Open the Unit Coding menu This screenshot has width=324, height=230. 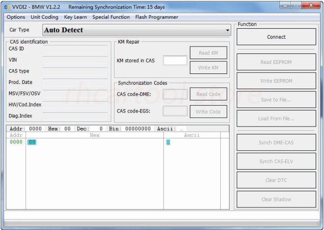44,17
